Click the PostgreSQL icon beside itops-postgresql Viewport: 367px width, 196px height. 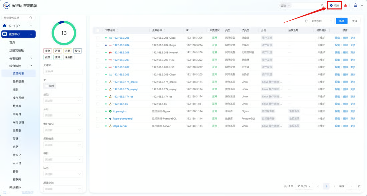click(x=110, y=118)
